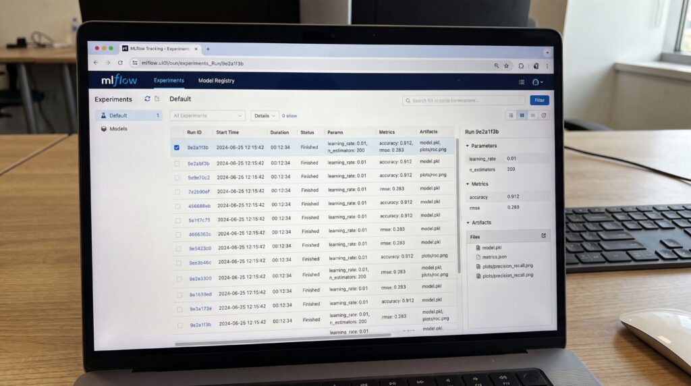Collapse the Artifacts section

point(468,223)
